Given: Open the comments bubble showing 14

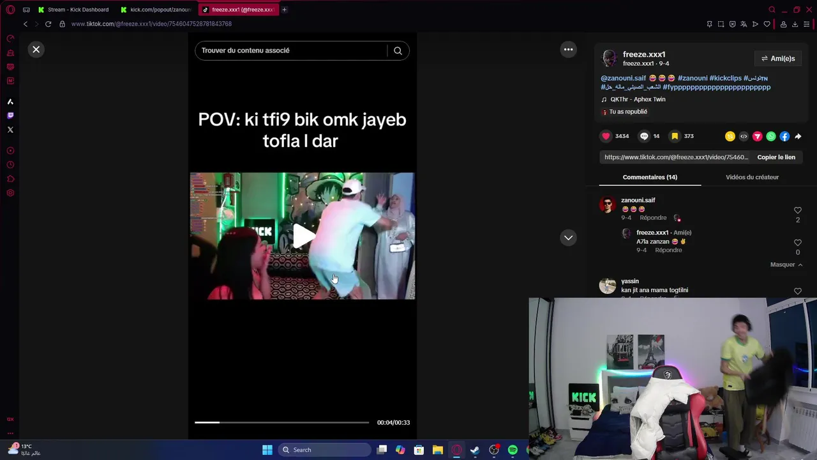Looking at the screenshot, I should pos(644,136).
